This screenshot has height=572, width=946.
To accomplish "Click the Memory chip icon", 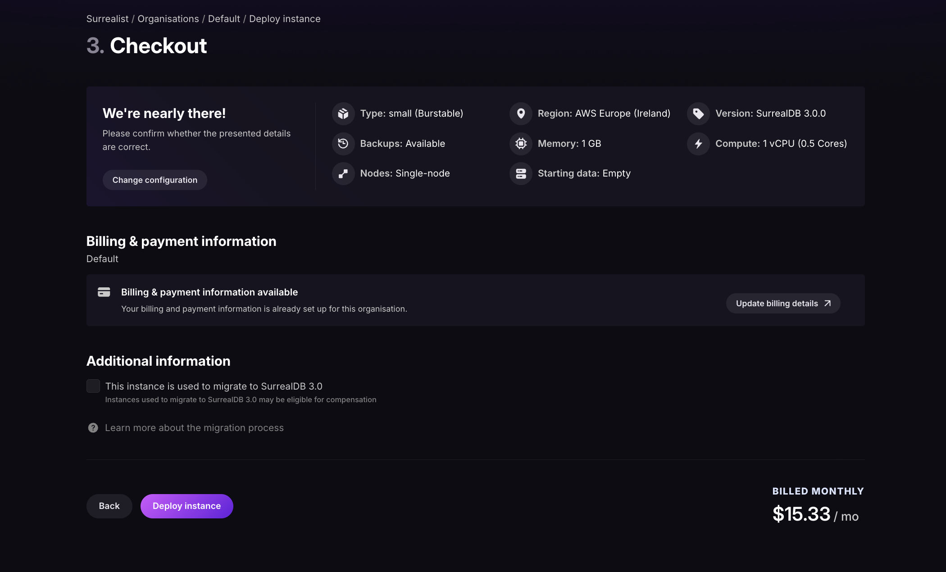I will pos(521,144).
